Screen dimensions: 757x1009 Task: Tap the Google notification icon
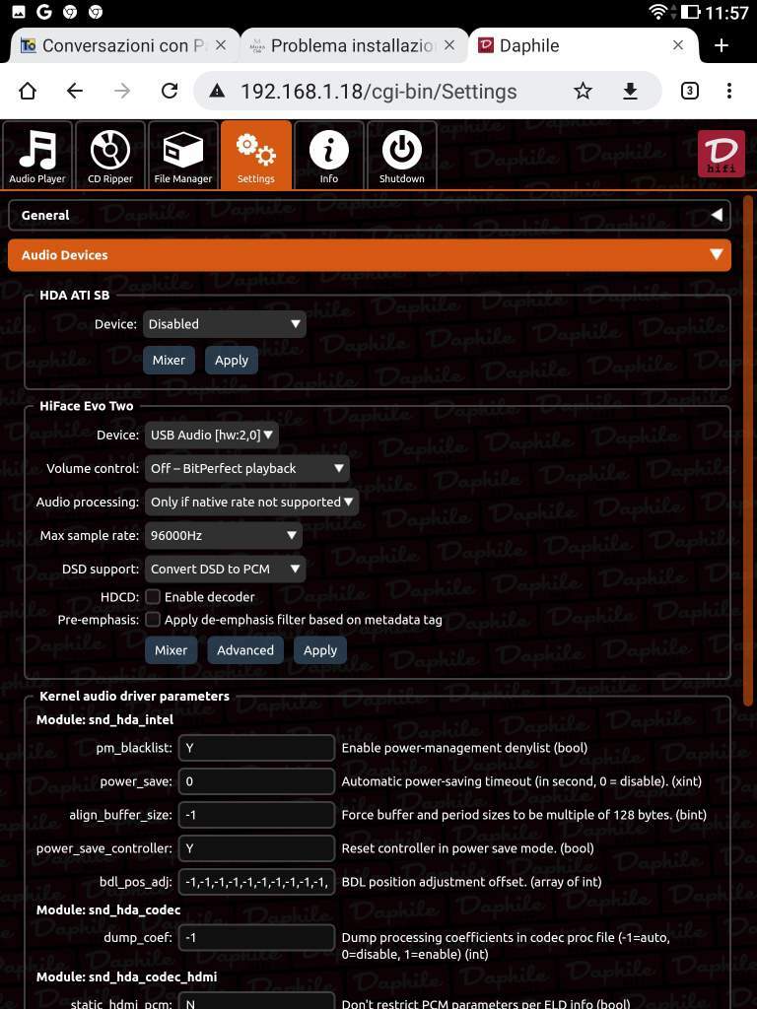coord(43,12)
